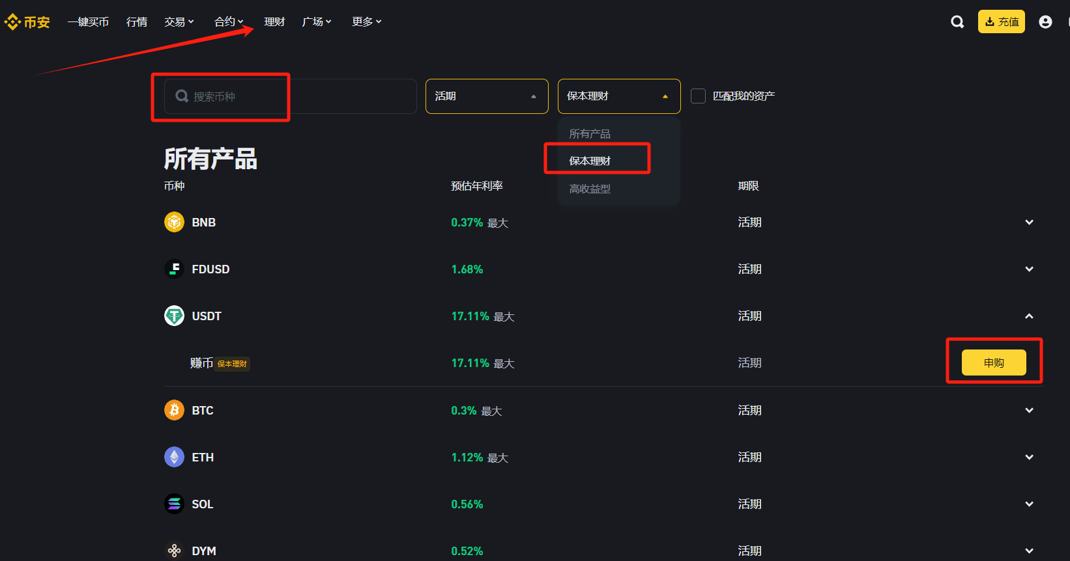Expand the DYM row chevron
This screenshot has height=561, width=1070.
[1029, 551]
